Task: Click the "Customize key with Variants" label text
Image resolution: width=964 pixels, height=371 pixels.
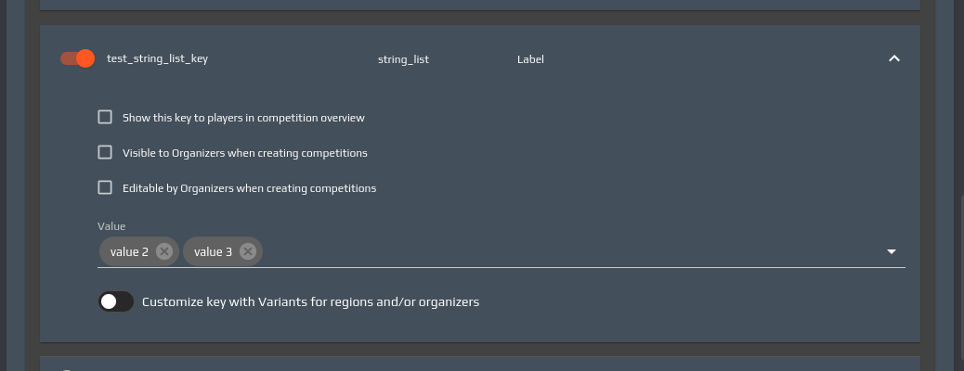Action: 310,301
